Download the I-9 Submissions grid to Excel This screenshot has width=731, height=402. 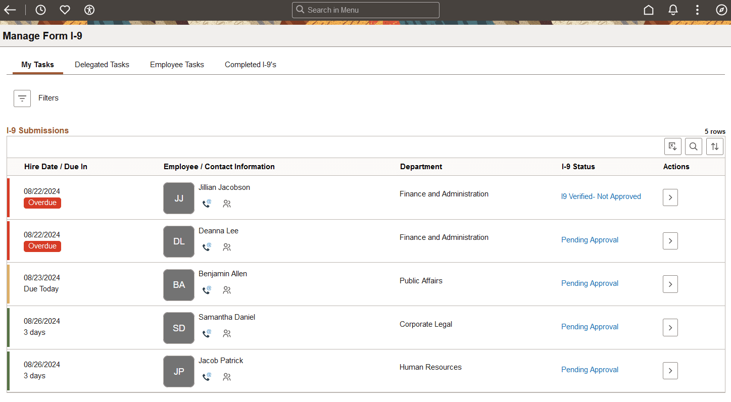[x=672, y=146]
